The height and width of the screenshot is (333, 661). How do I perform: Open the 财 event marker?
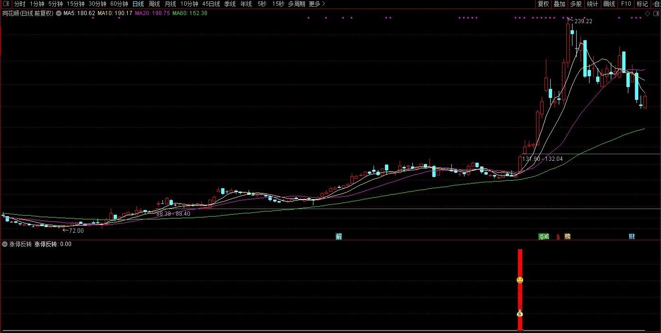pyautogui.click(x=632, y=237)
